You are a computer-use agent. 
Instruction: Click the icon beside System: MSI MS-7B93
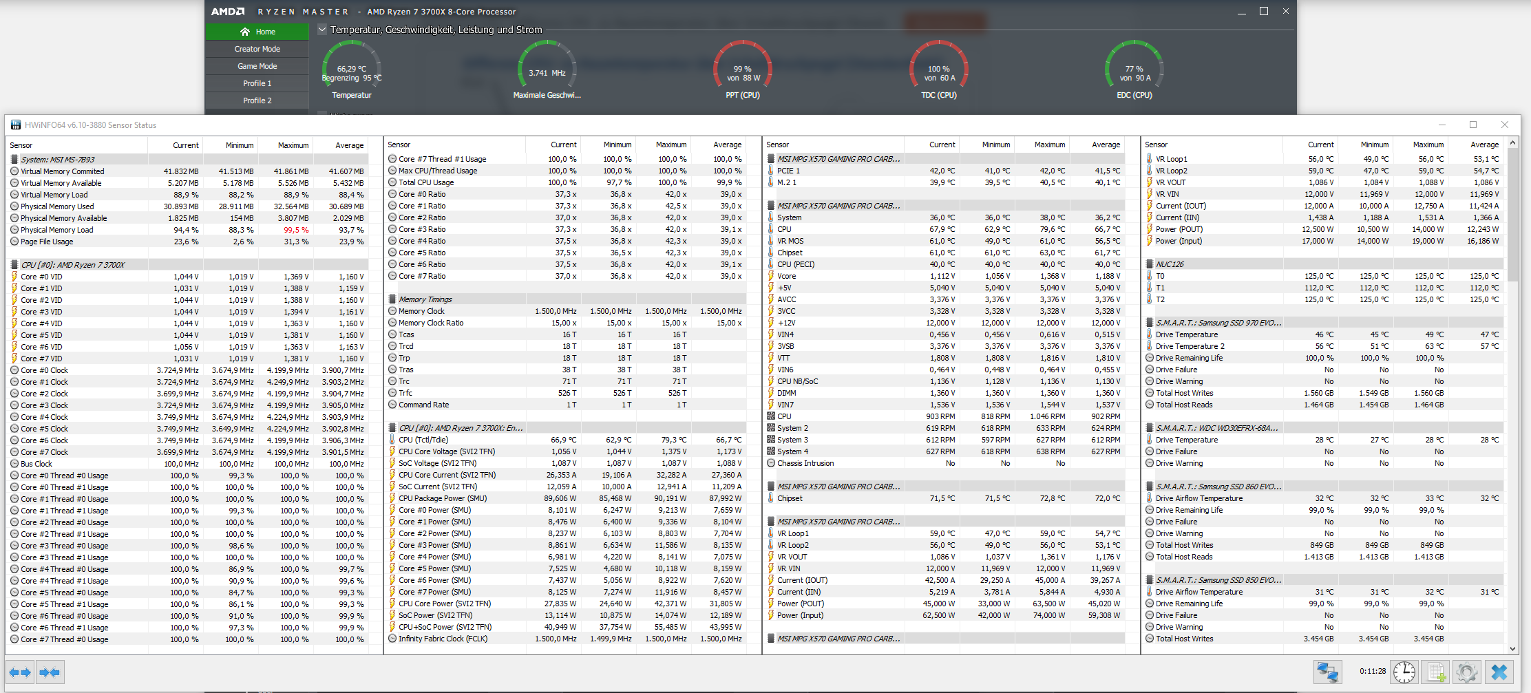[14, 160]
